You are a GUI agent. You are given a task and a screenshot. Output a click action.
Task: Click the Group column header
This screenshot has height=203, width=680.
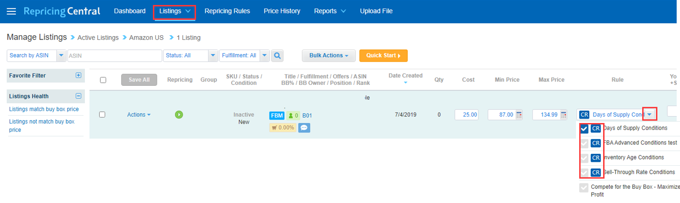[209, 80]
